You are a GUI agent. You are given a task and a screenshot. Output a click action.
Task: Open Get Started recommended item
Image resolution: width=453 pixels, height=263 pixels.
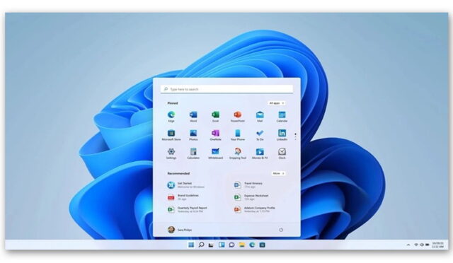point(186,185)
